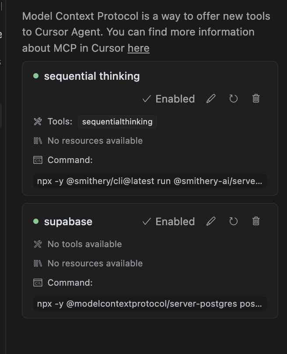Toggle Enabled for sequential thinking
Viewport: 287px width, 354px height.
pyautogui.click(x=168, y=99)
